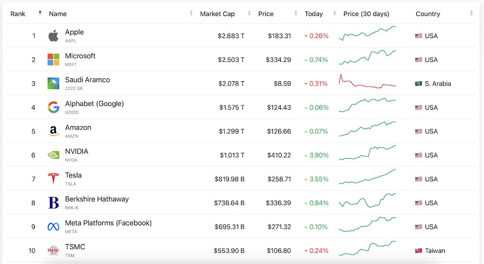
Task: Sort by Today change column arrows
Action: (x=334, y=13)
